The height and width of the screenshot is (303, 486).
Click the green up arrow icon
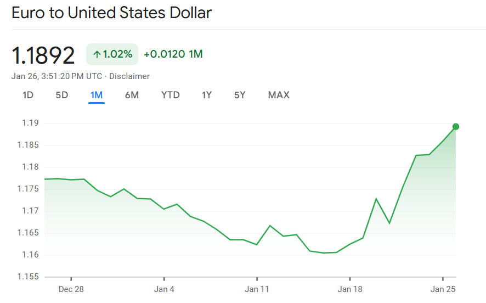pyautogui.click(x=97, y=54)
